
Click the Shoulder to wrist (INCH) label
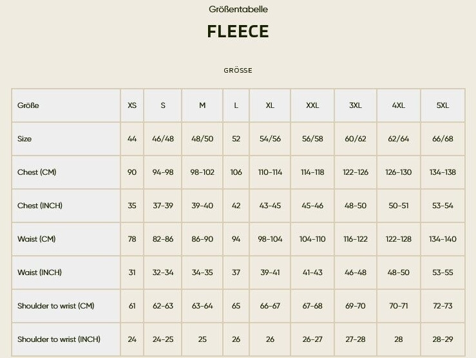pos(59,339)
